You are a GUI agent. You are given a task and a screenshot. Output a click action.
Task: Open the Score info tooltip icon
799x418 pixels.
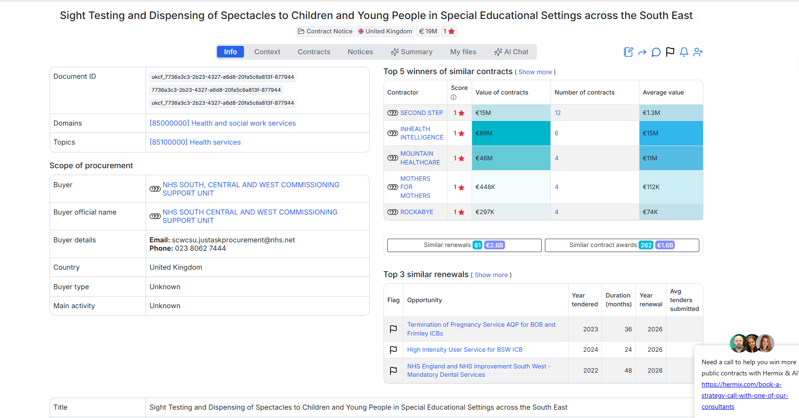coord(453,97)
